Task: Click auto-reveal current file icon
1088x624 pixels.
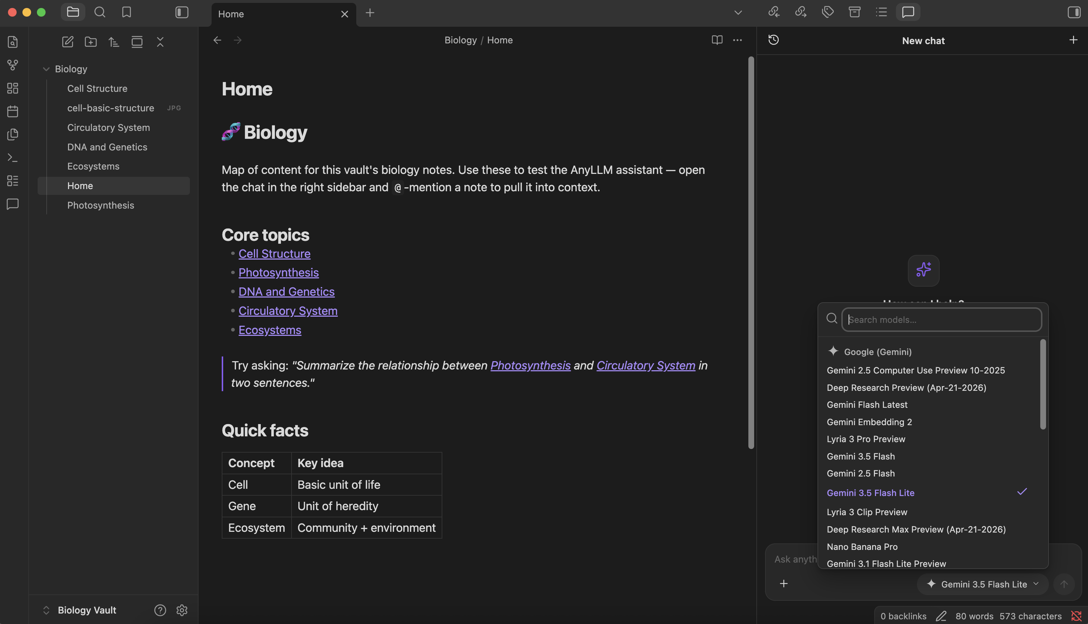Action: pos(137,42)
